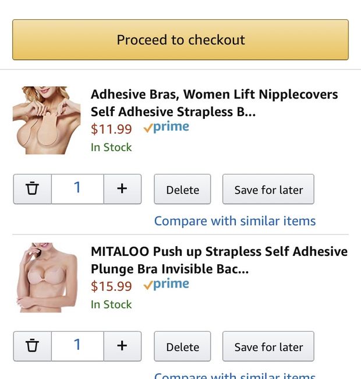
Task: Click the MITALOO bra product thumbnail
Action: click(x=47, y=277)
